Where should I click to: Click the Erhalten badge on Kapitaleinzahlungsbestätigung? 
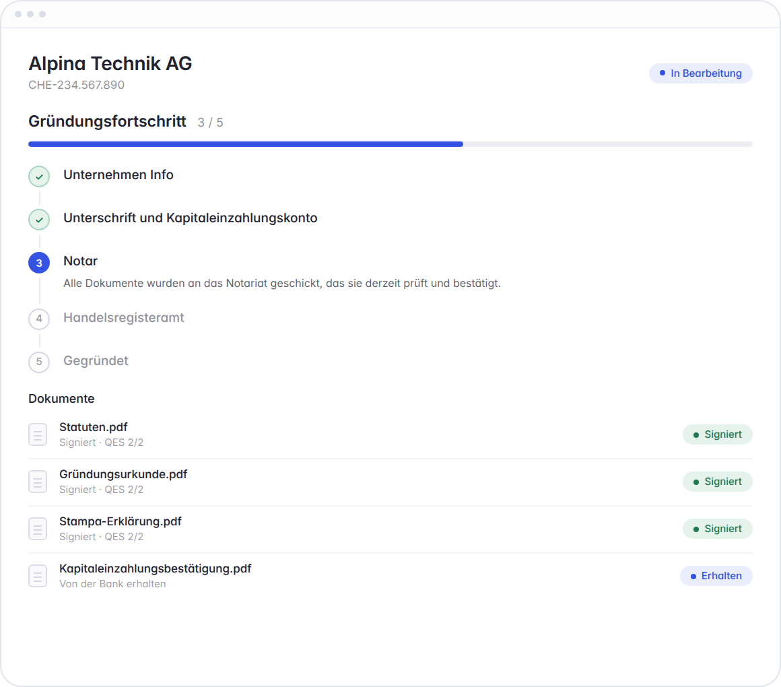tap(716, 576)
